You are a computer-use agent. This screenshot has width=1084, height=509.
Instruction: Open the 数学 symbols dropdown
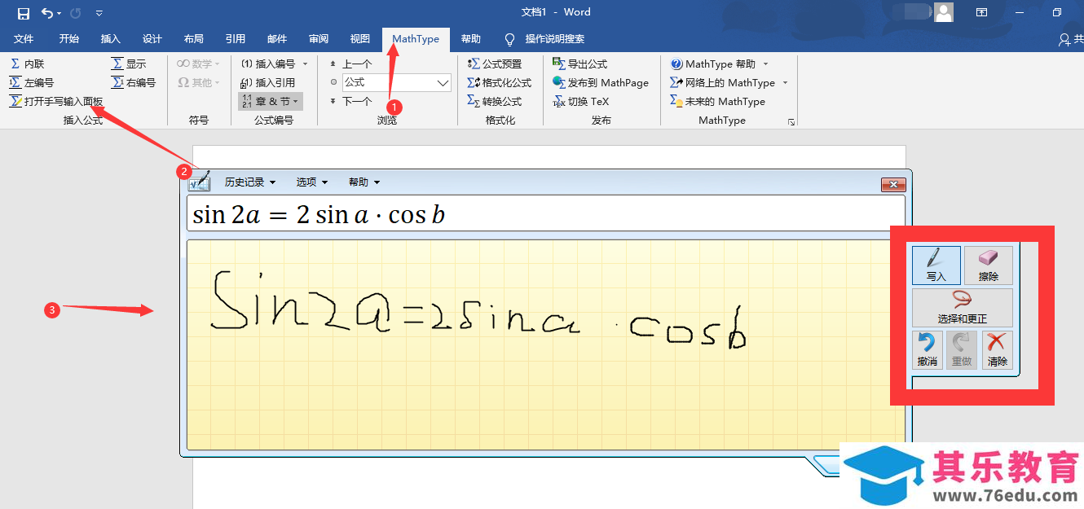(x=198, y=64)
